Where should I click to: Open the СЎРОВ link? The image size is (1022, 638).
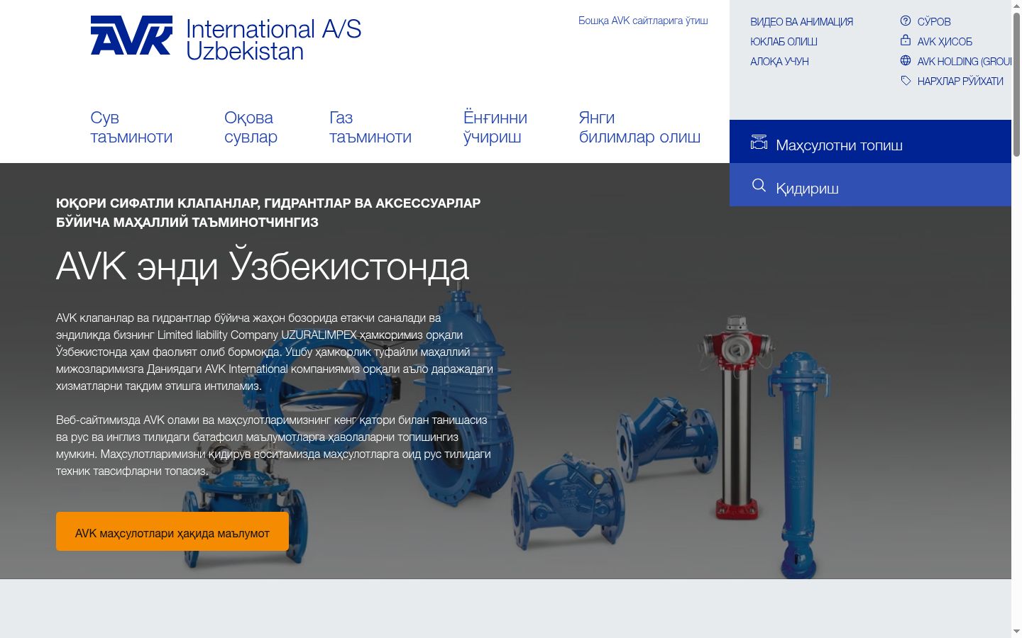click(x=934, y=22)
